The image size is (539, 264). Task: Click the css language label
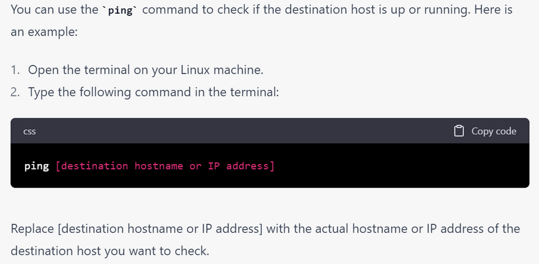(29, 131)
